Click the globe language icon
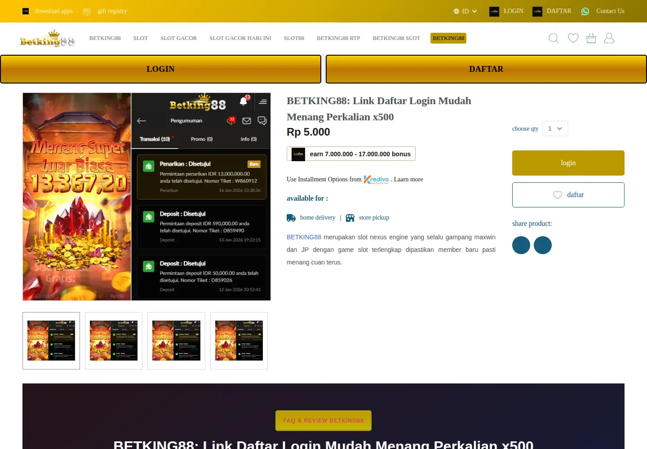The width and height of the screenshot is (647, 449). click(456, 11)
